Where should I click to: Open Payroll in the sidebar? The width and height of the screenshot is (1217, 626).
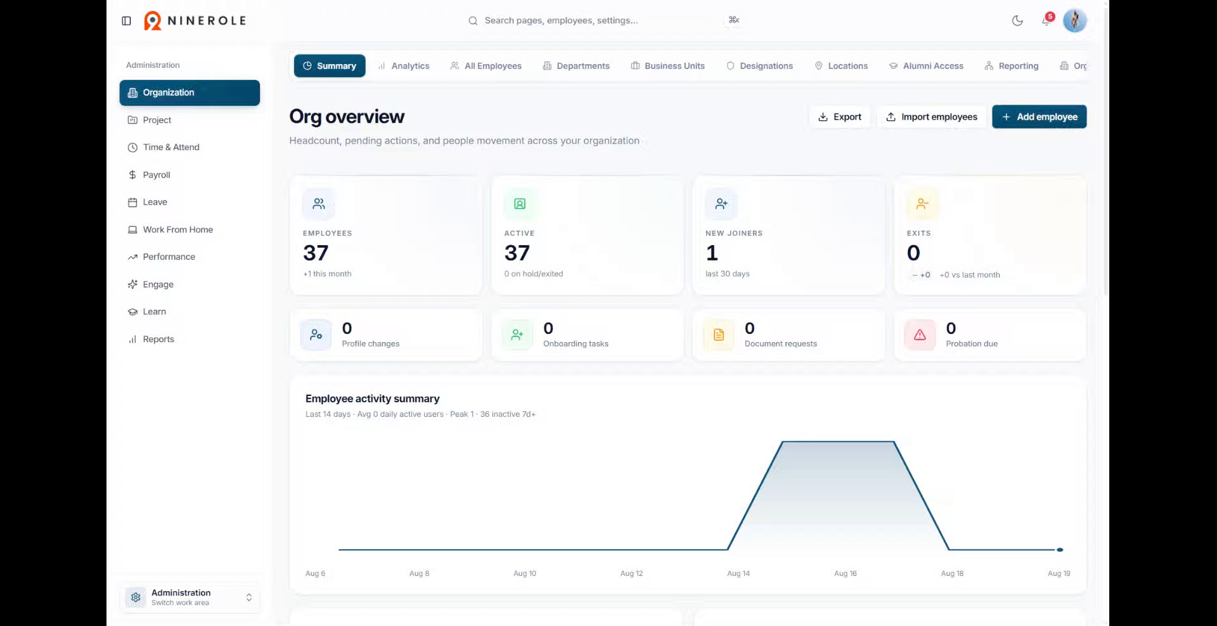[x=190, y=175]
